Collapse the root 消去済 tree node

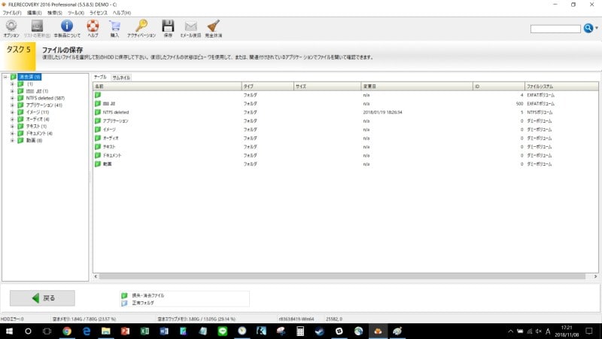pos(5,77)
